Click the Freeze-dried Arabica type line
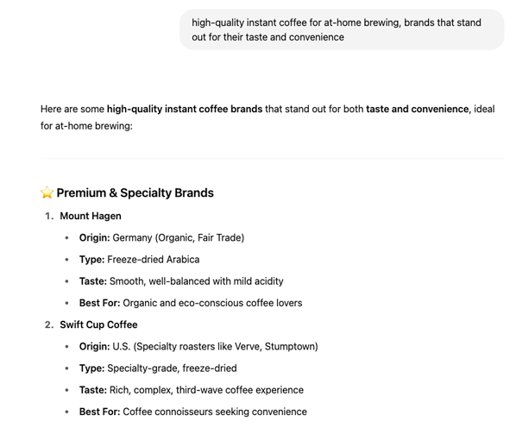 tap(139, 260)
